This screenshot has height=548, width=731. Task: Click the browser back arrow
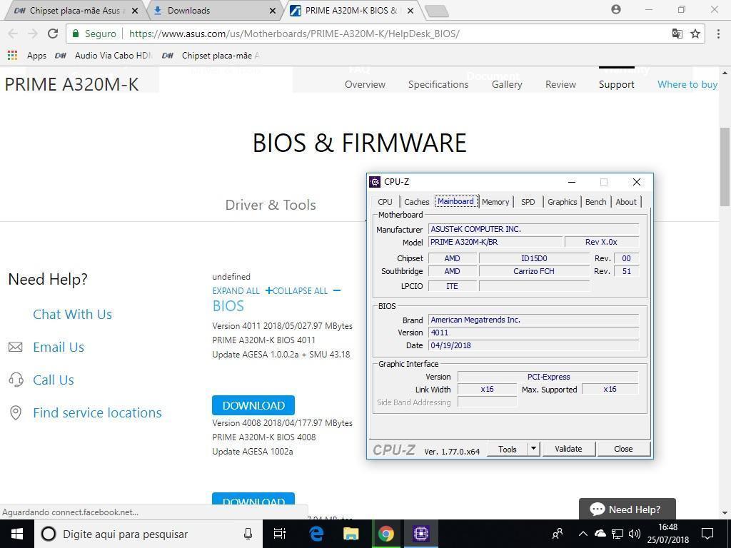click(x=13, y=34)
